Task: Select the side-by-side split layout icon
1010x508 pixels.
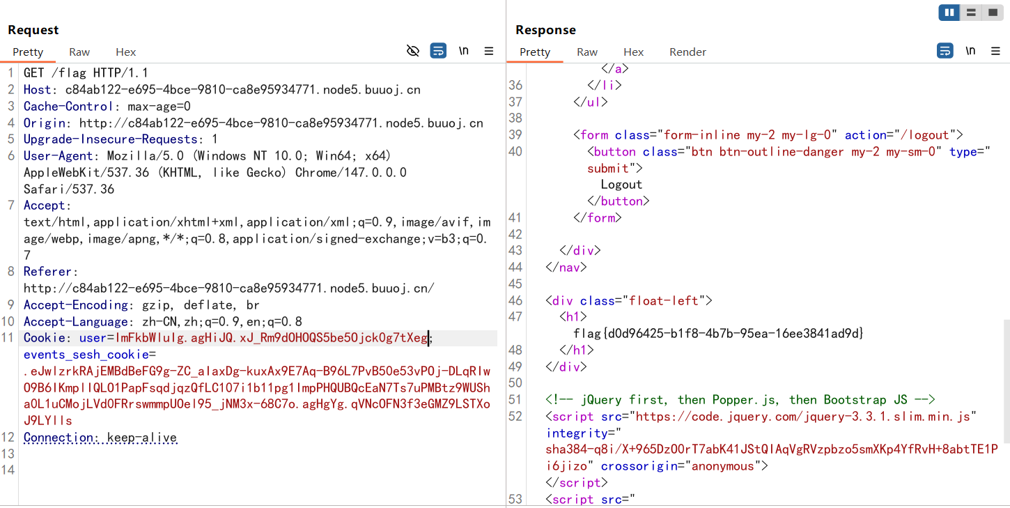Action: click(x=949, y=13)
